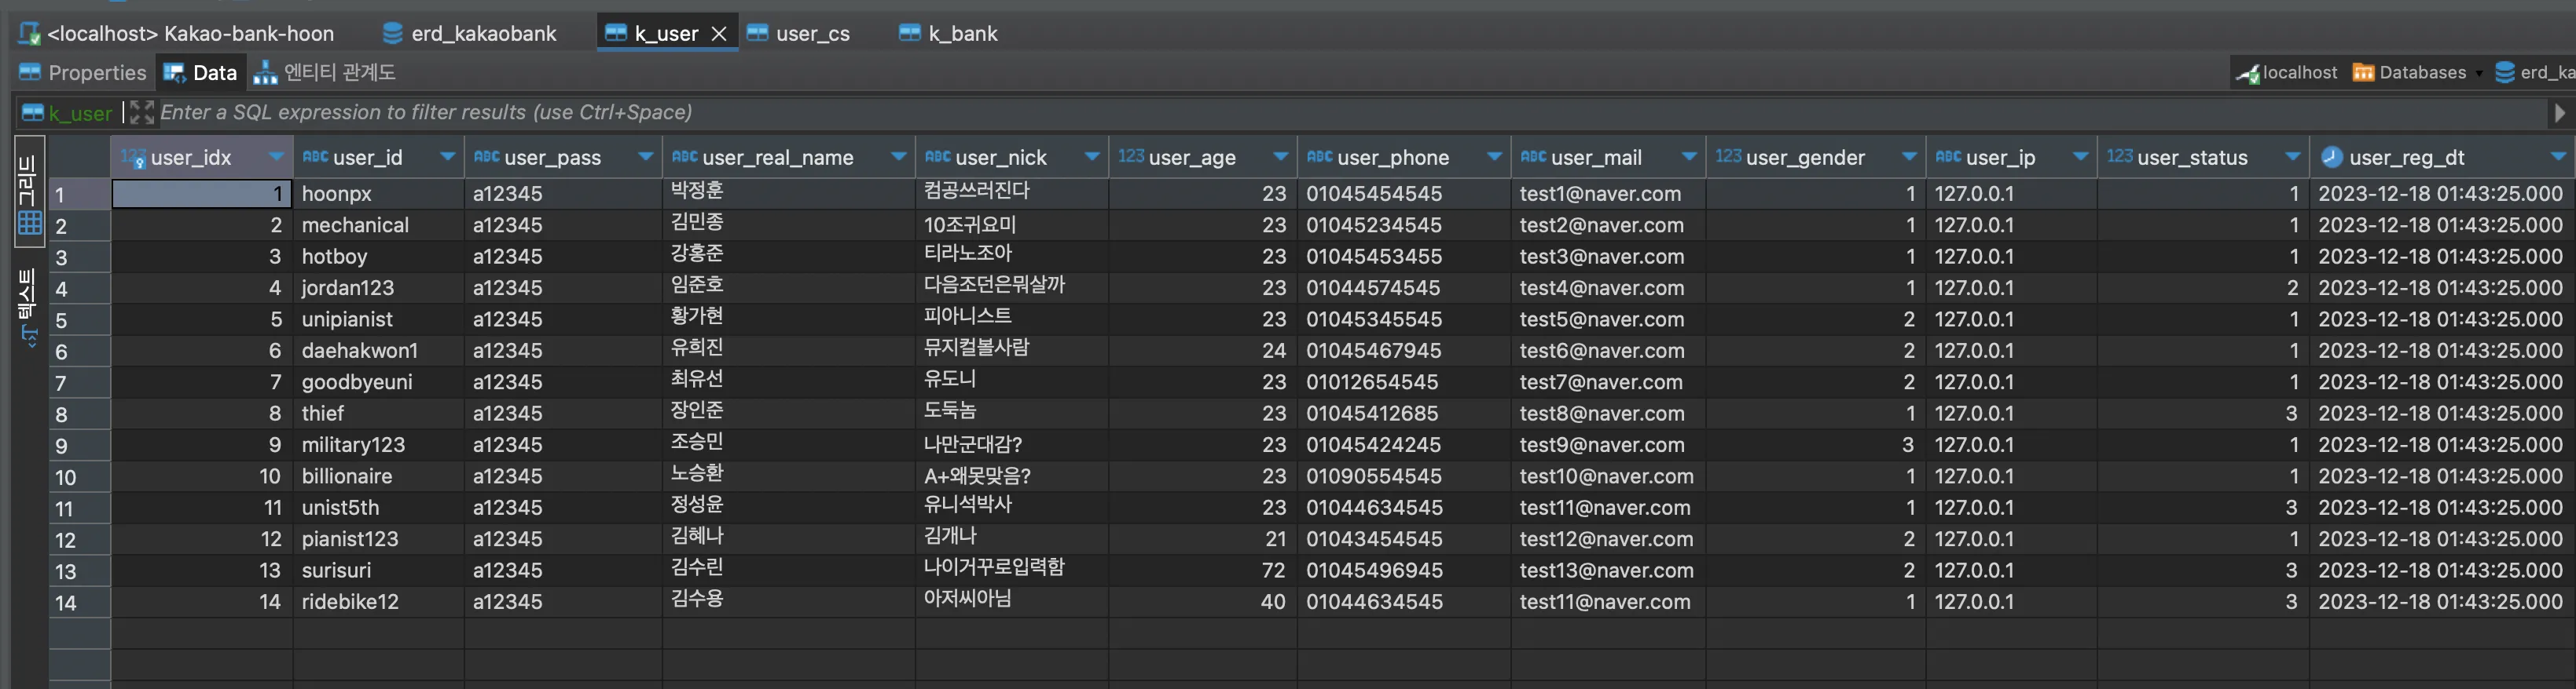Open the user_age column dropdown arrow

coord(1280,157)
